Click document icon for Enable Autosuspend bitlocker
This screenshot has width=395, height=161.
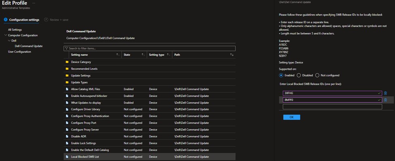(x=67, y=96)
